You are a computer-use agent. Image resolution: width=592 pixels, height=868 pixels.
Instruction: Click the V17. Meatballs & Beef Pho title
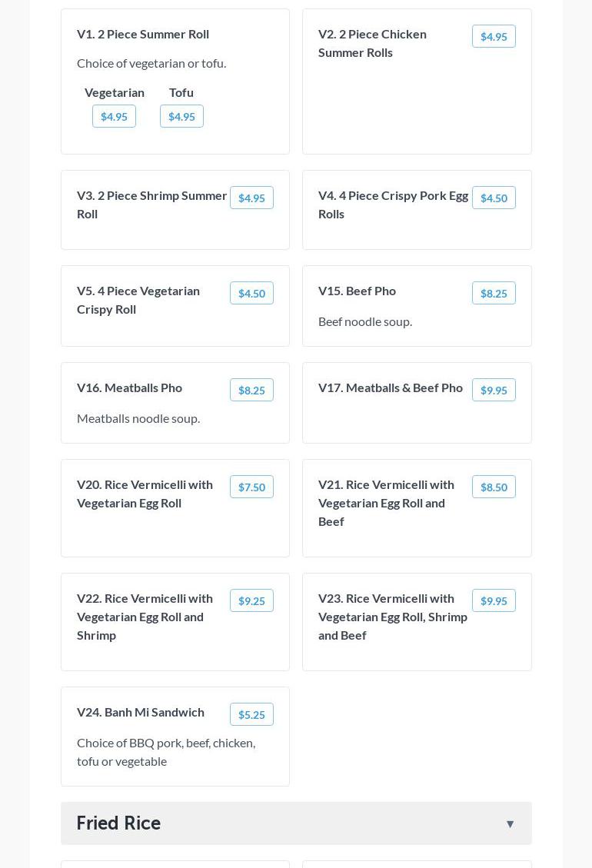click(391, 387)
